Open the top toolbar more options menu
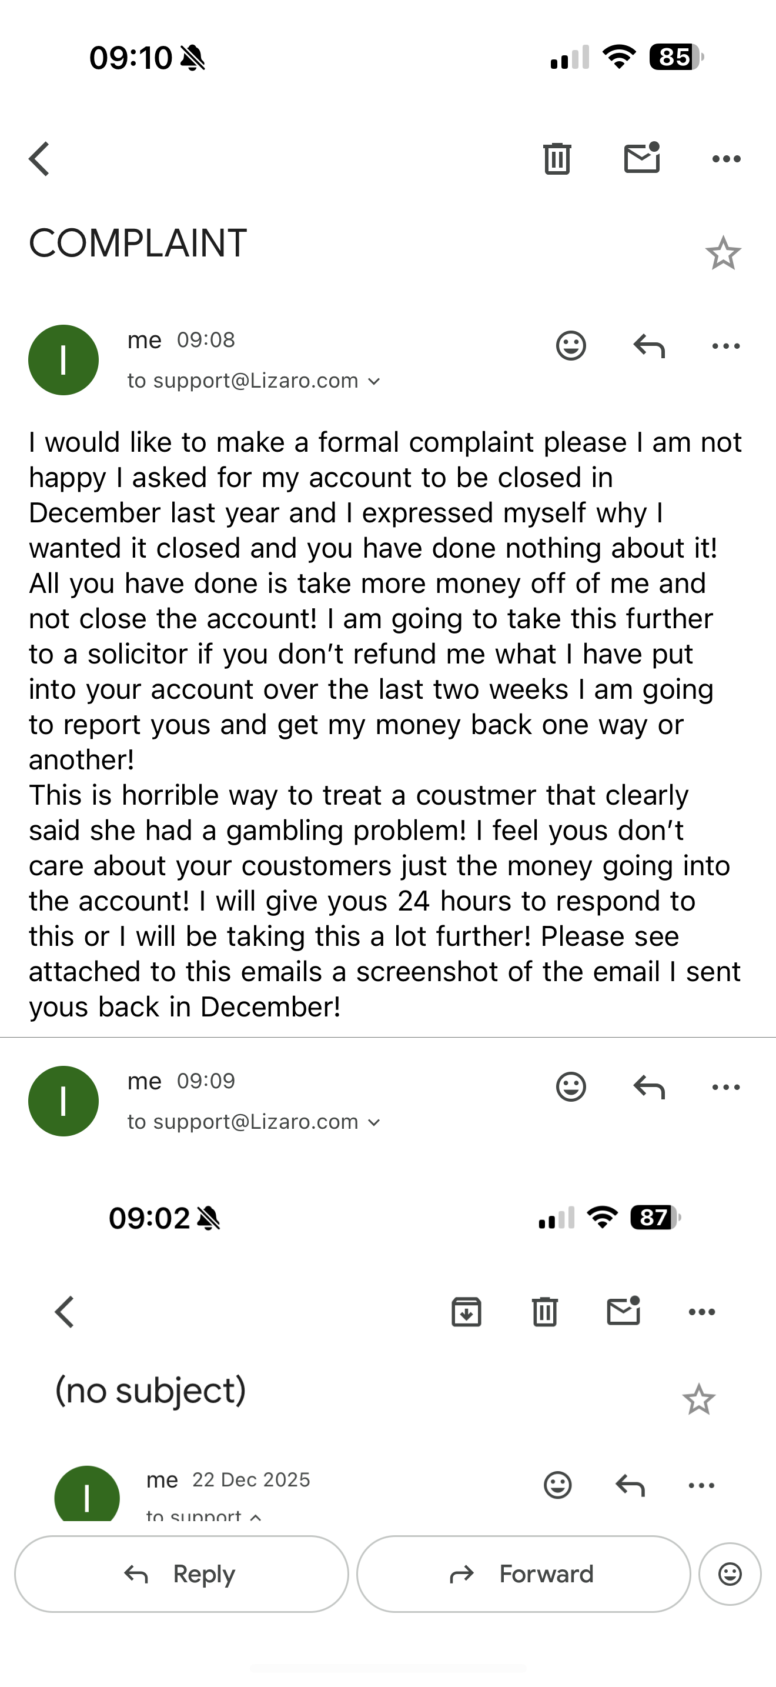Screen dimensions: 776x1687 coord(726,158)
